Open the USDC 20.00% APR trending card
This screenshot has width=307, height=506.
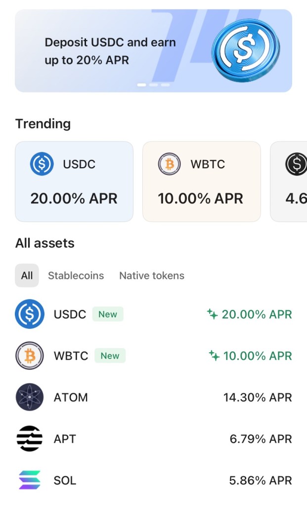tap(74, 181)
